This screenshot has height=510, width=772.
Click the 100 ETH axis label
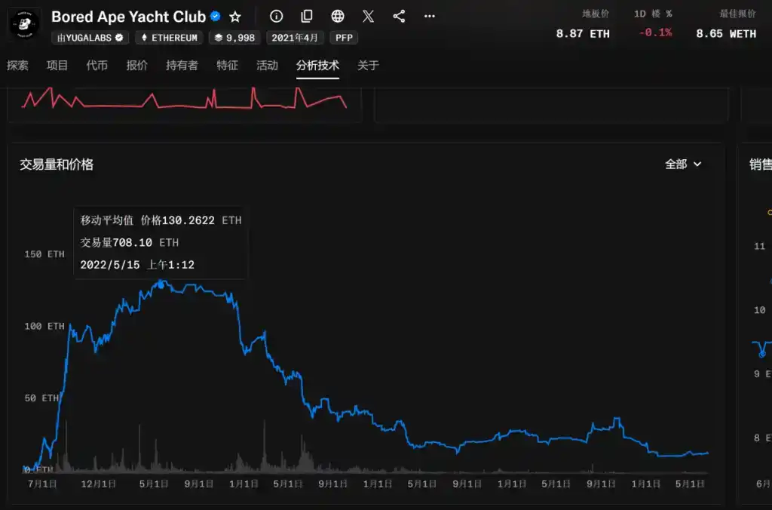point(44,326)
